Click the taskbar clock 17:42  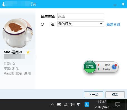102,102
